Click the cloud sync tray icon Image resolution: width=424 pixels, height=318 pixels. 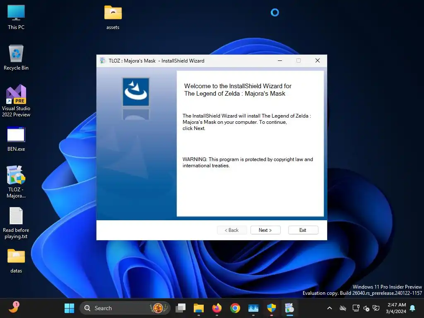point(343,308)
